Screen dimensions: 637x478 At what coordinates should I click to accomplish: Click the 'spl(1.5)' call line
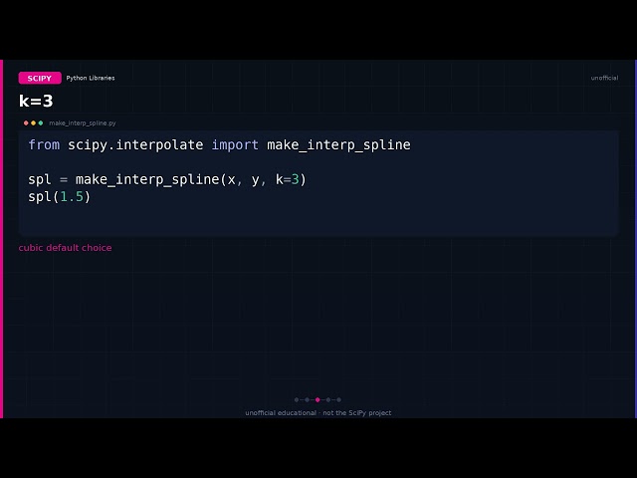60,197
